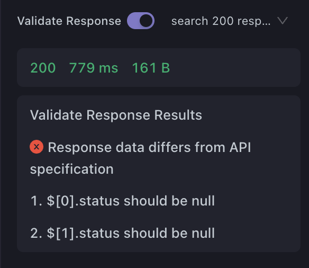Viewport: 309px width, 268px height.
Task: Click the Validate Response label
Action: [69, 21]
